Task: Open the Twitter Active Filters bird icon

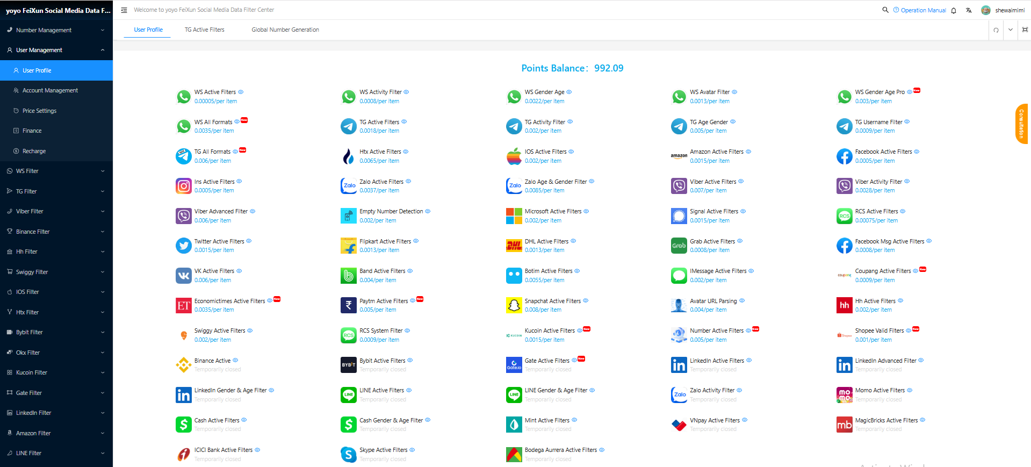Action: 184,246
